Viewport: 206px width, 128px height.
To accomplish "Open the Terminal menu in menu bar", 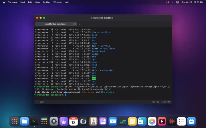I will coord(13,2).
